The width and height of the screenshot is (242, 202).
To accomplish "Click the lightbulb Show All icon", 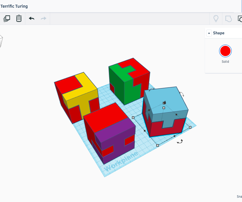I will [x=216, y=18].
